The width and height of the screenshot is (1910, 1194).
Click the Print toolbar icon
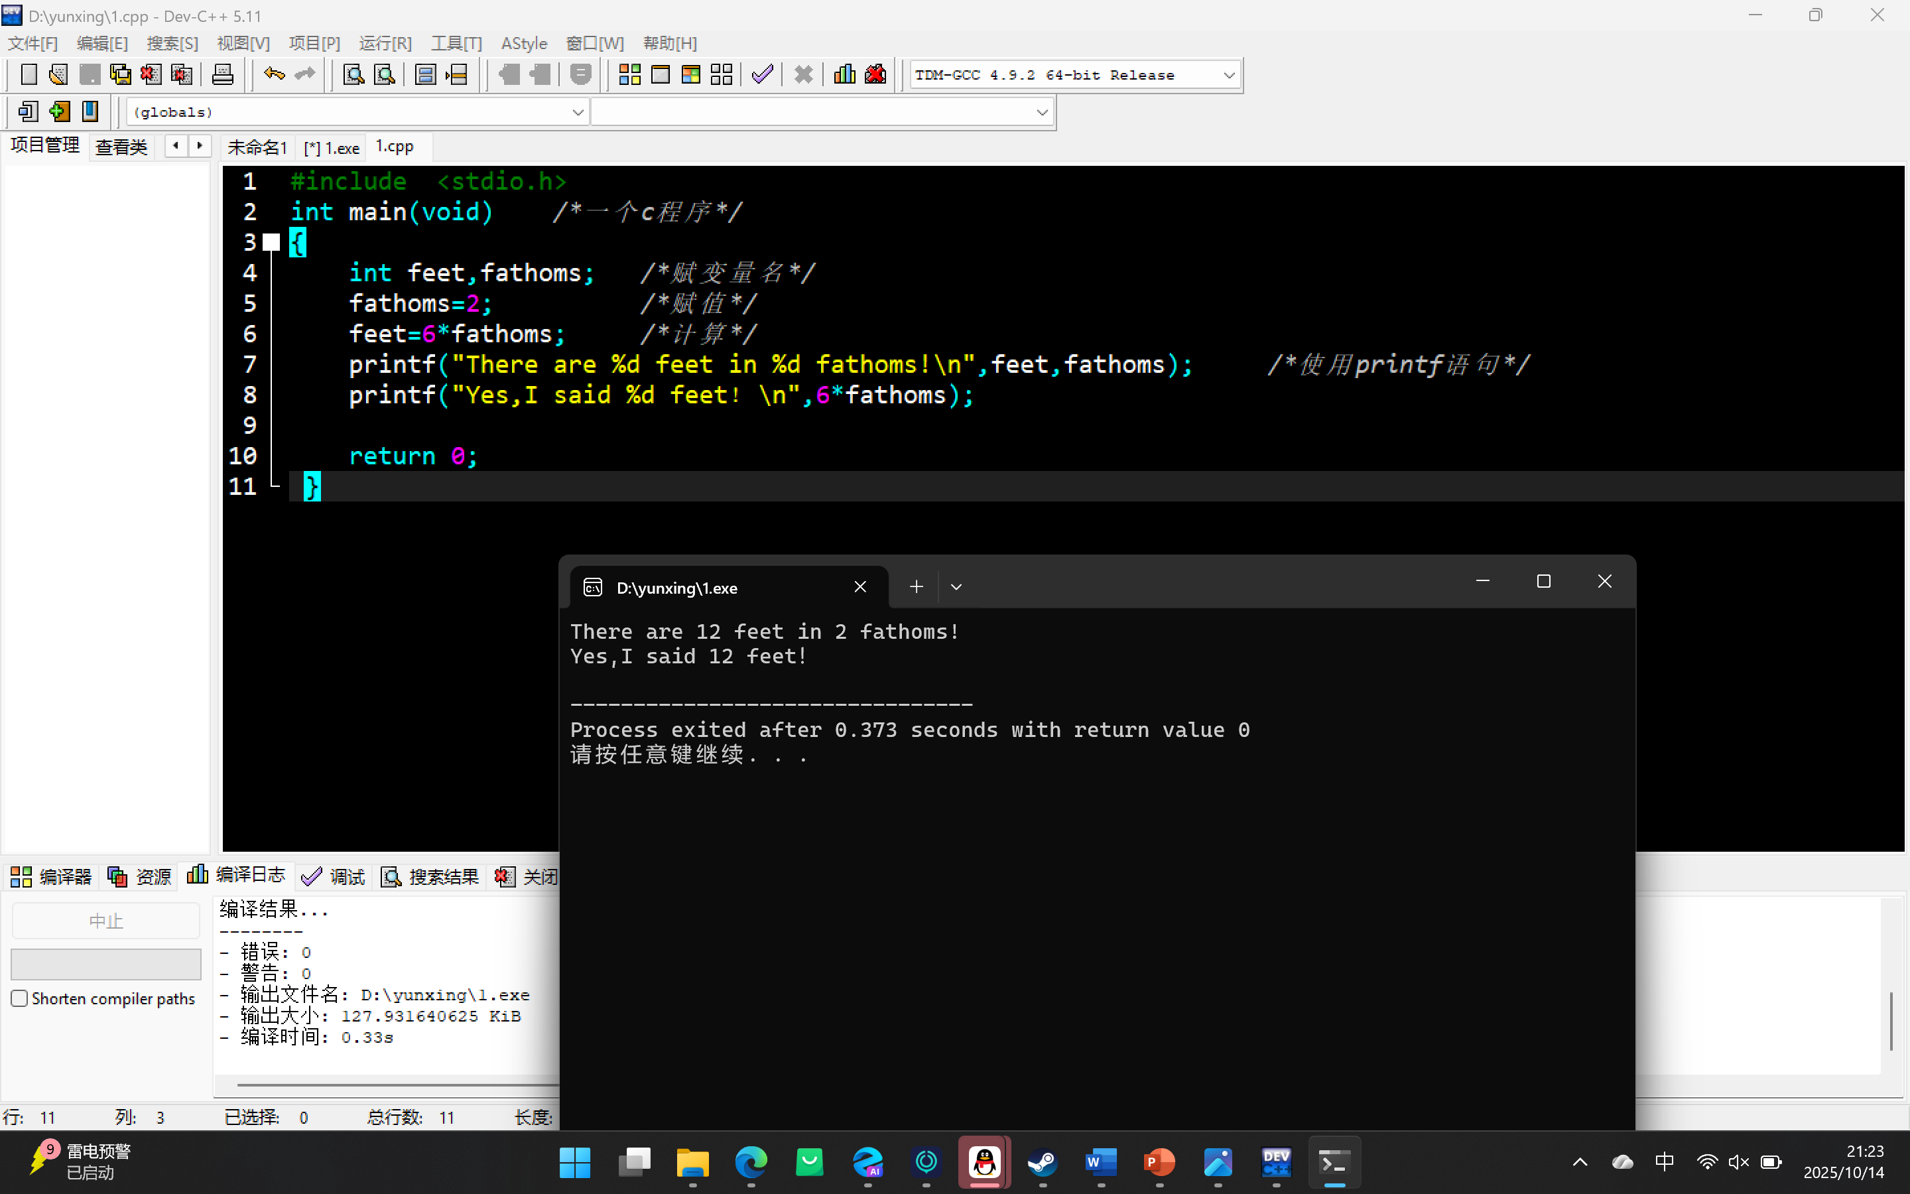[223, 75]
